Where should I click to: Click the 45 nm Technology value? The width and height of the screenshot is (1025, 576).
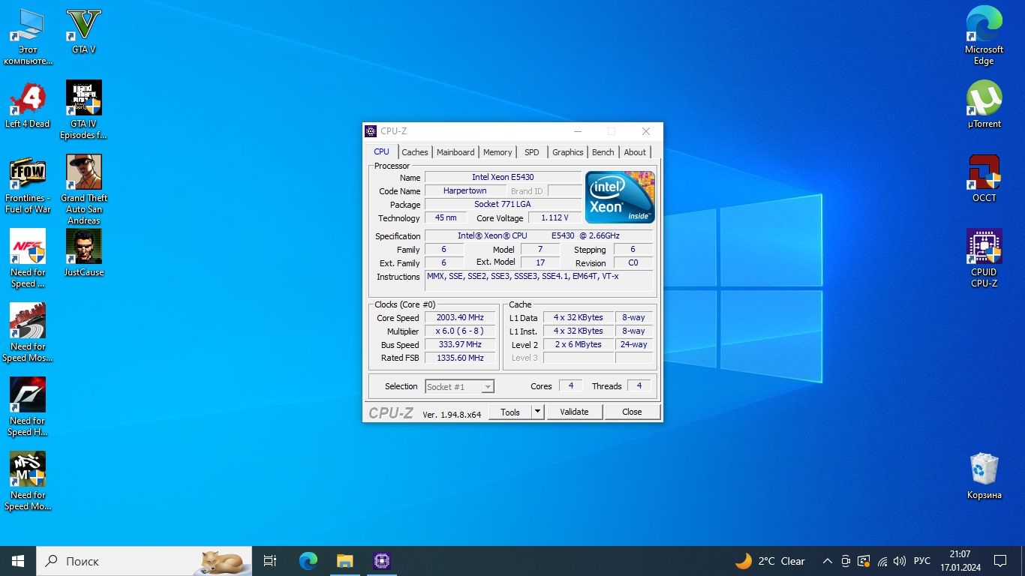446,217
